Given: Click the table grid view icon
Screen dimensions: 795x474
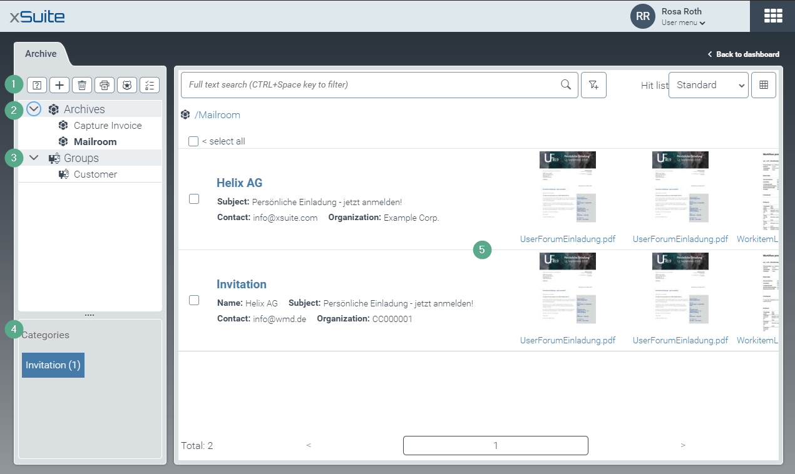Looking at the screenshot, I should 763,85.
